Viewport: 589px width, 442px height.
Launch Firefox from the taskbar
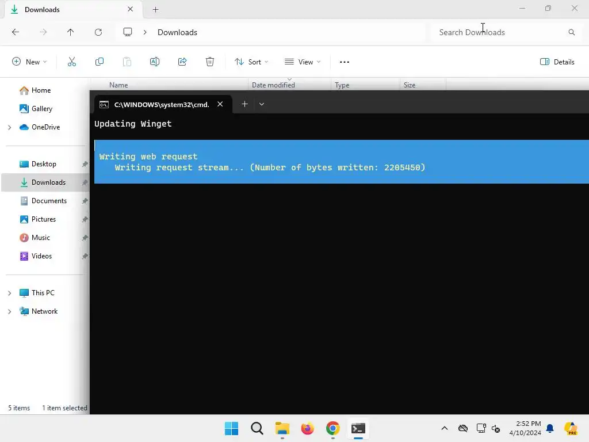point(308,428)
